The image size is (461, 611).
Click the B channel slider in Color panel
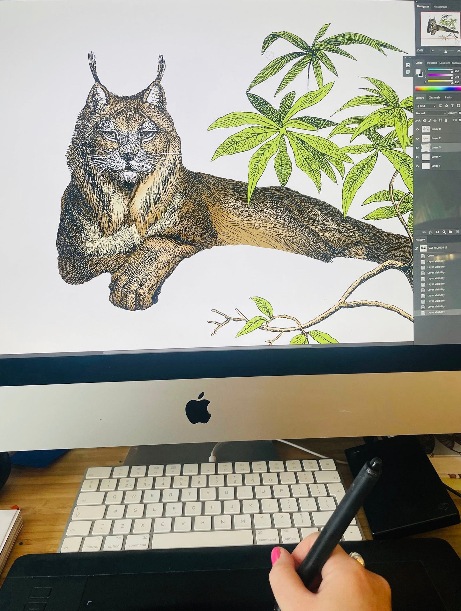click(x=440, y=81)
